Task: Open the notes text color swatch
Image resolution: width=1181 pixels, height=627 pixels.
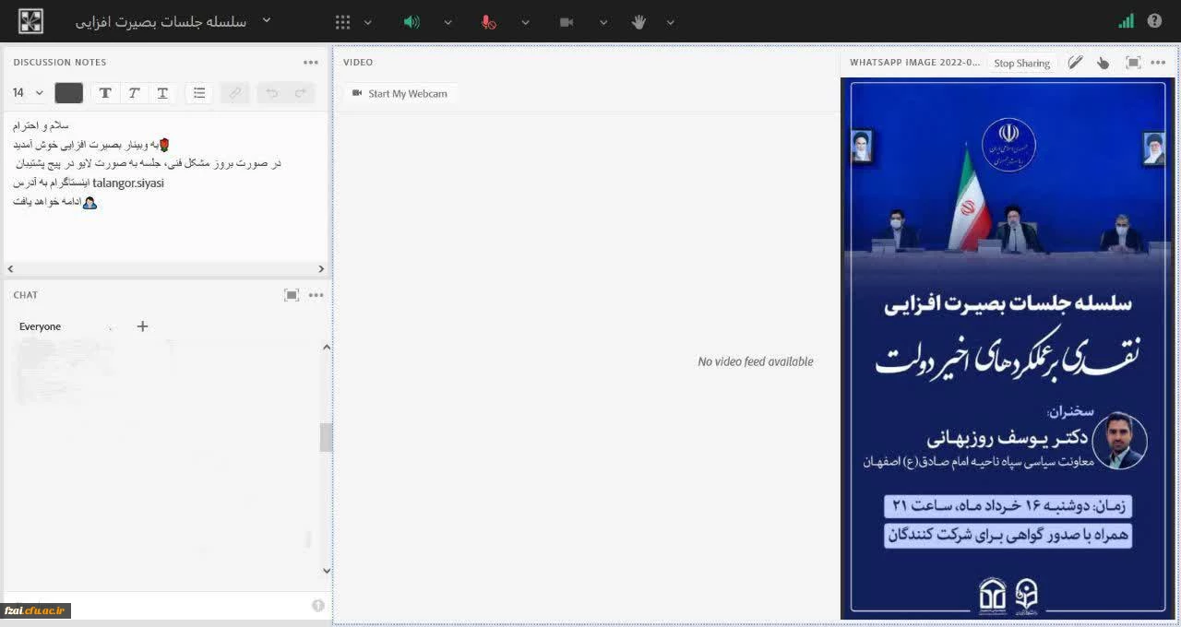Action: coord(69,93)
